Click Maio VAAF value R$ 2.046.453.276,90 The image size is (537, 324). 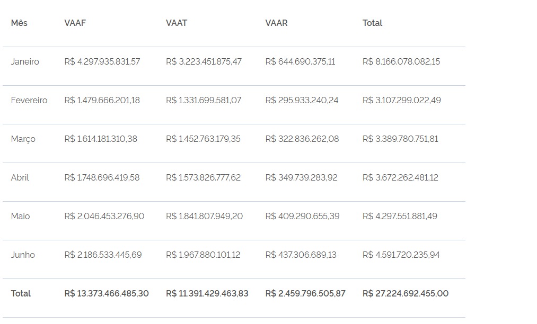(x=104, y=216)
